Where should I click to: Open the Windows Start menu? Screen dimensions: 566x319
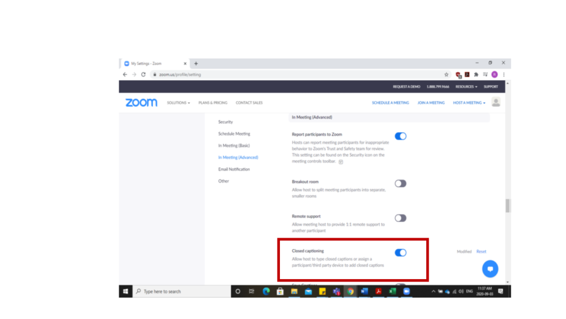pyautogui.click(x=126, y=291)
